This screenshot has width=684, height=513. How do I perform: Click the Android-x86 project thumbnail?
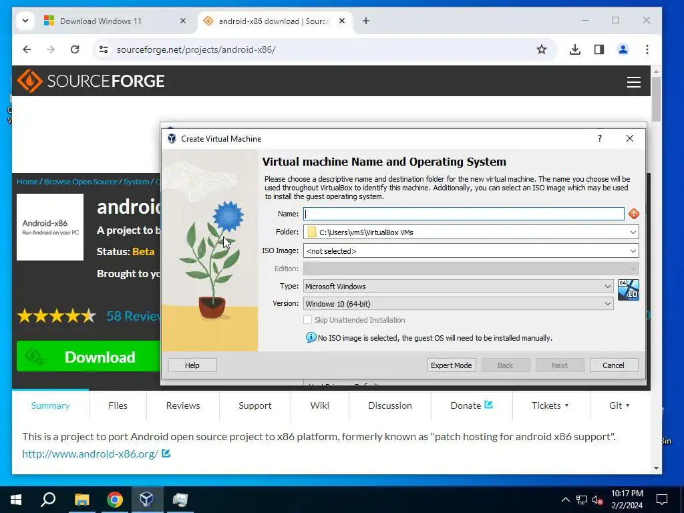click(50, 227)
